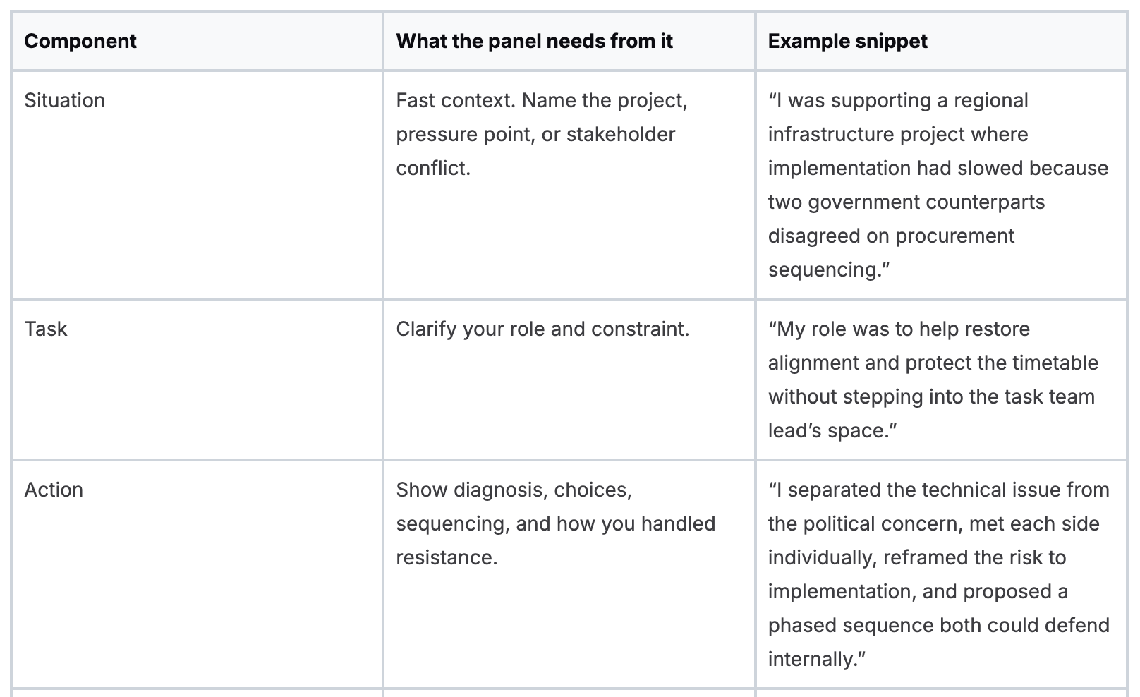The height and width of the screenshot is (697, 1140).
Task: Click the "Clarify your role and constraint" text
Action: tap(542, 329)
